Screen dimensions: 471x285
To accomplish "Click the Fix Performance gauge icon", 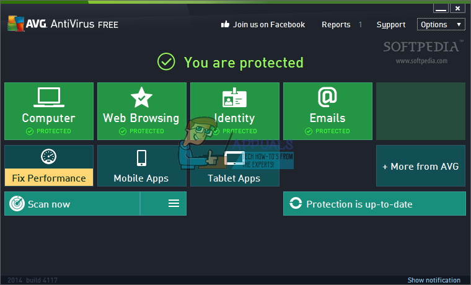I will click(x=49, y=157).
